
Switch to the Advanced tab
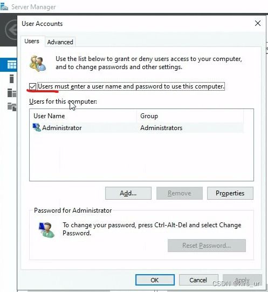(60, 42)
